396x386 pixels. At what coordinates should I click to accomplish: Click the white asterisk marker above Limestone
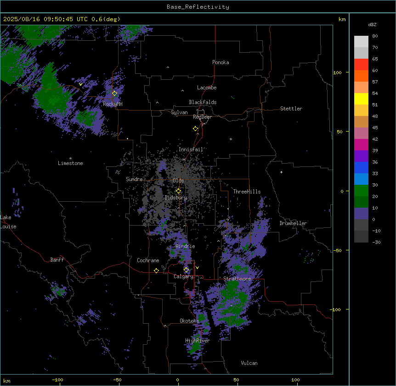tap(70, 159)
